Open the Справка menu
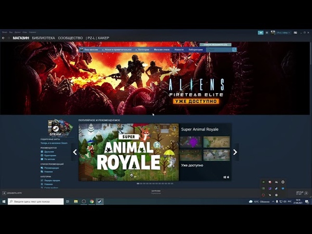This screenshot has height=234, width=312. [x=32, y=32]
